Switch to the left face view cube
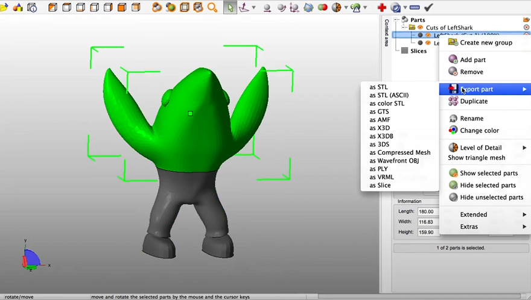 pyautogui.click(x=95, y=7)
